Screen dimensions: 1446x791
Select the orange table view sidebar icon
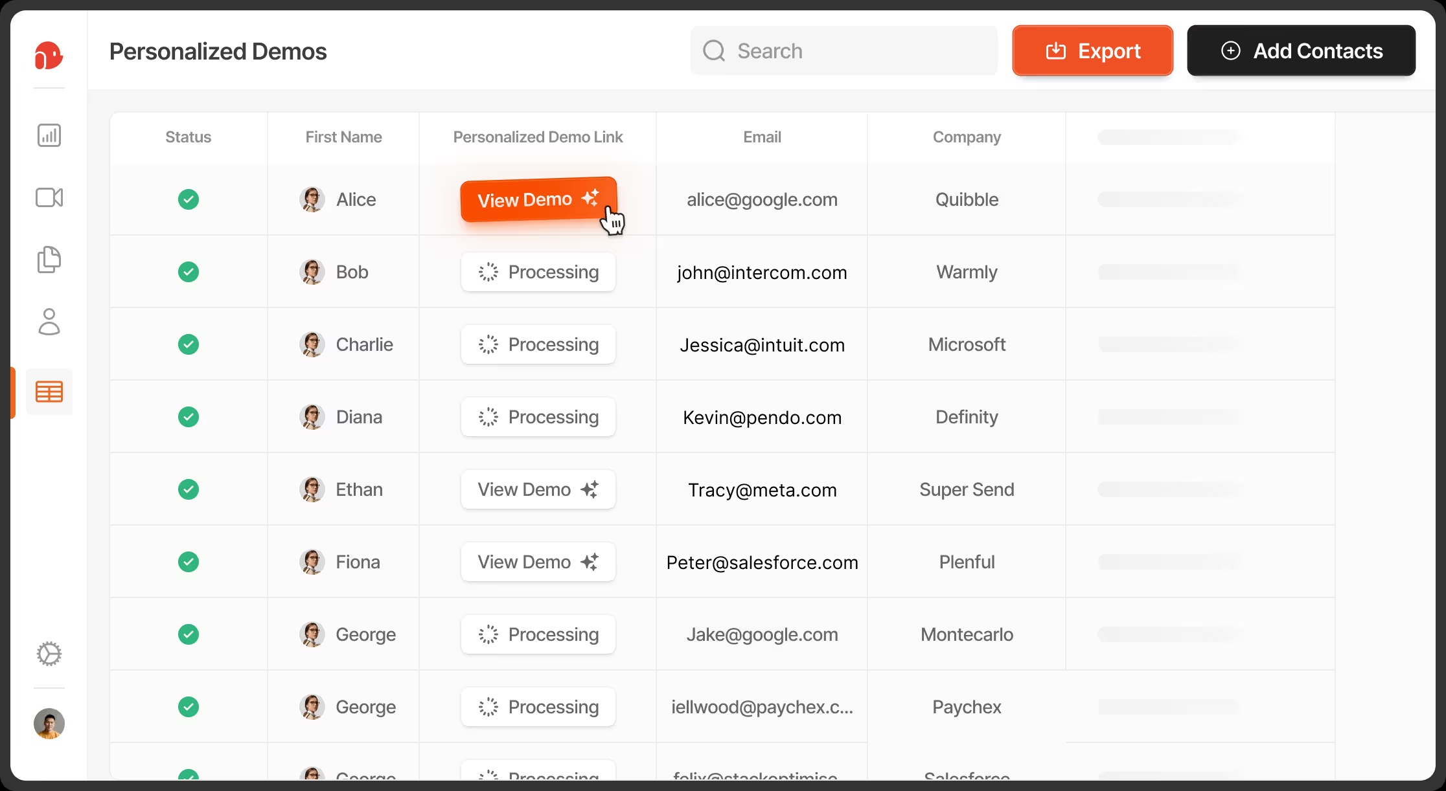pos(49,392)
